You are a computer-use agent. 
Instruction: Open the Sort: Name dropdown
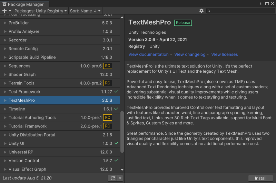pos(85,11)
